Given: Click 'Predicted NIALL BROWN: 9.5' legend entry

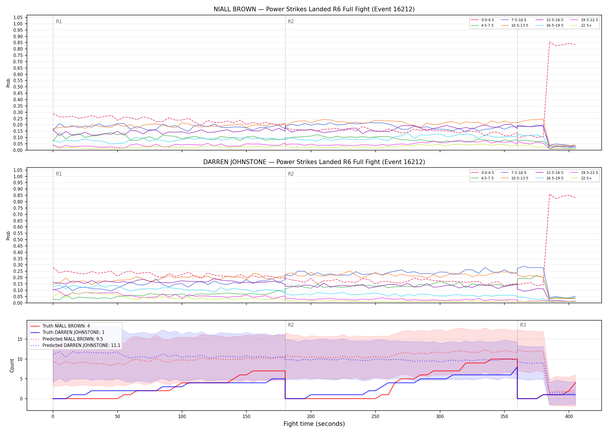Looking at the screenshot, I should (x=67, y=339).
